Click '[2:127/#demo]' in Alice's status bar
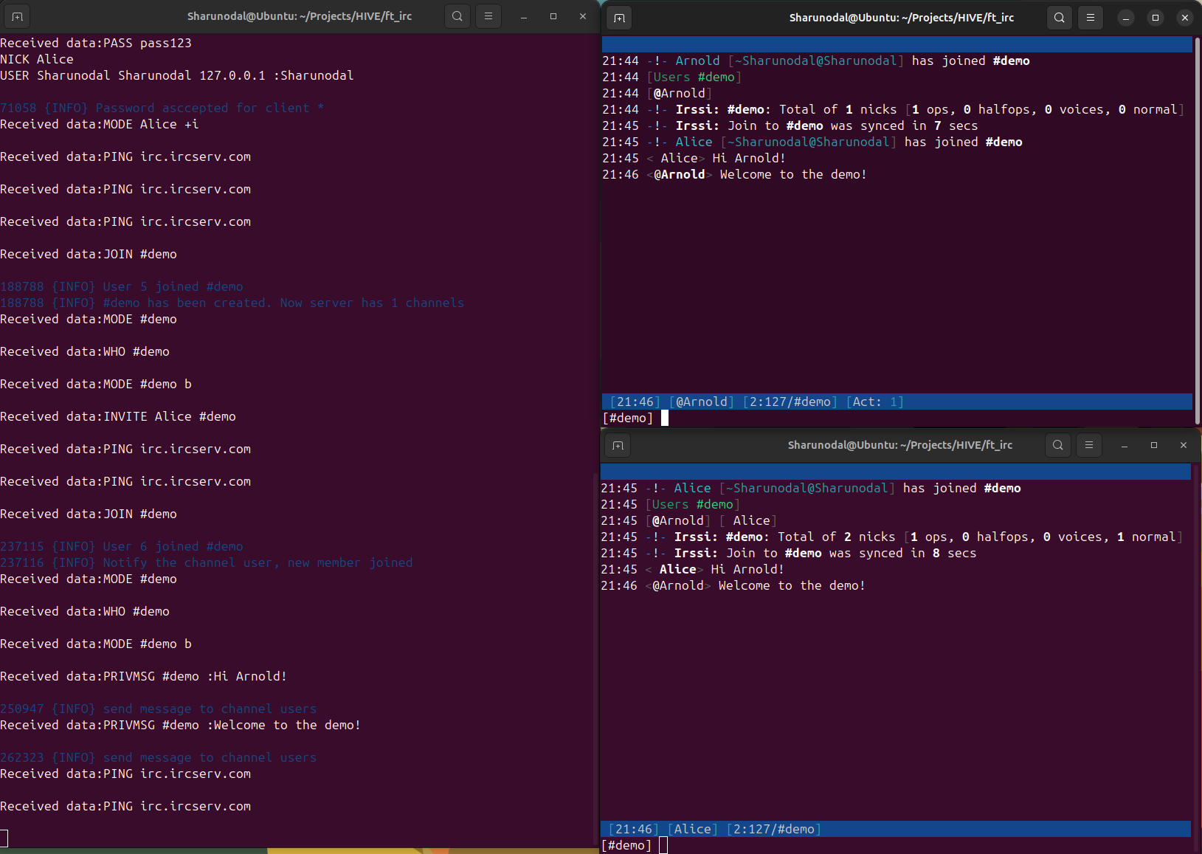Image resolution: width=1202 pixels, height=854 pixels. tap(774, 829)
